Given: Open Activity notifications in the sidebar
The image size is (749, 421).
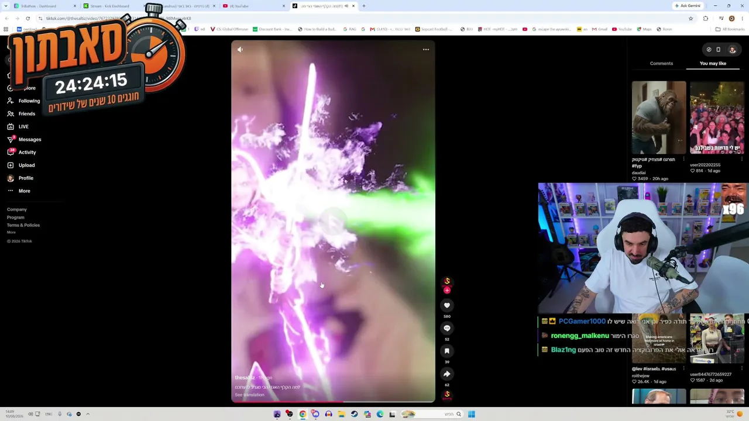Looking at the screenshot, I should (21, 152).
